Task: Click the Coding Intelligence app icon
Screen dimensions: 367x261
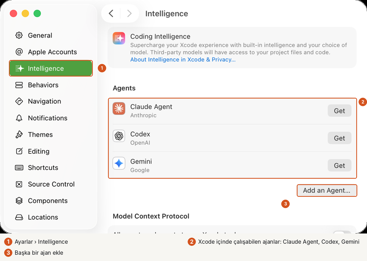Action: click(x=119, y=38)
